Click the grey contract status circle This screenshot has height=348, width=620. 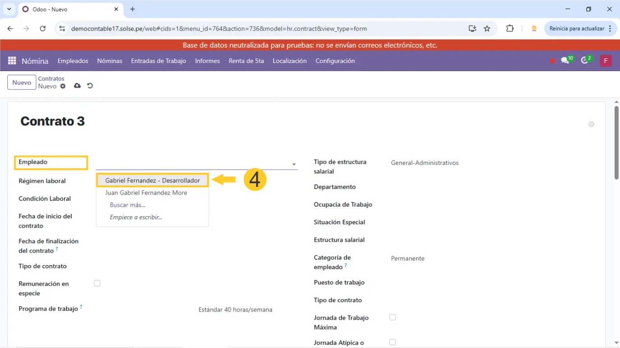click(x=591, y=124)
